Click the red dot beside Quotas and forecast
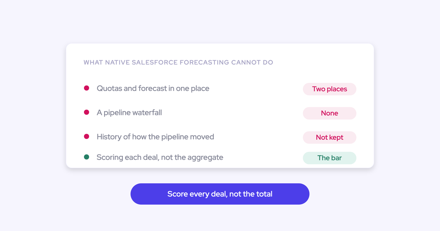 click(x=87, y=88)
